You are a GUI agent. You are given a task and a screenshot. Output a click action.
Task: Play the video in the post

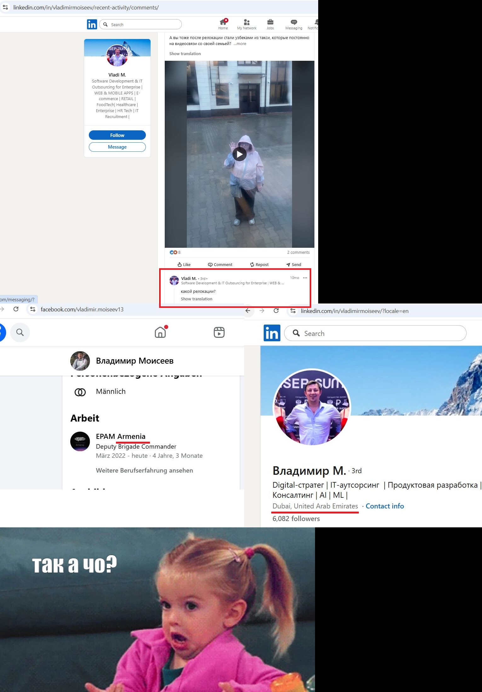pyautogui.click(x=239, y=154)
